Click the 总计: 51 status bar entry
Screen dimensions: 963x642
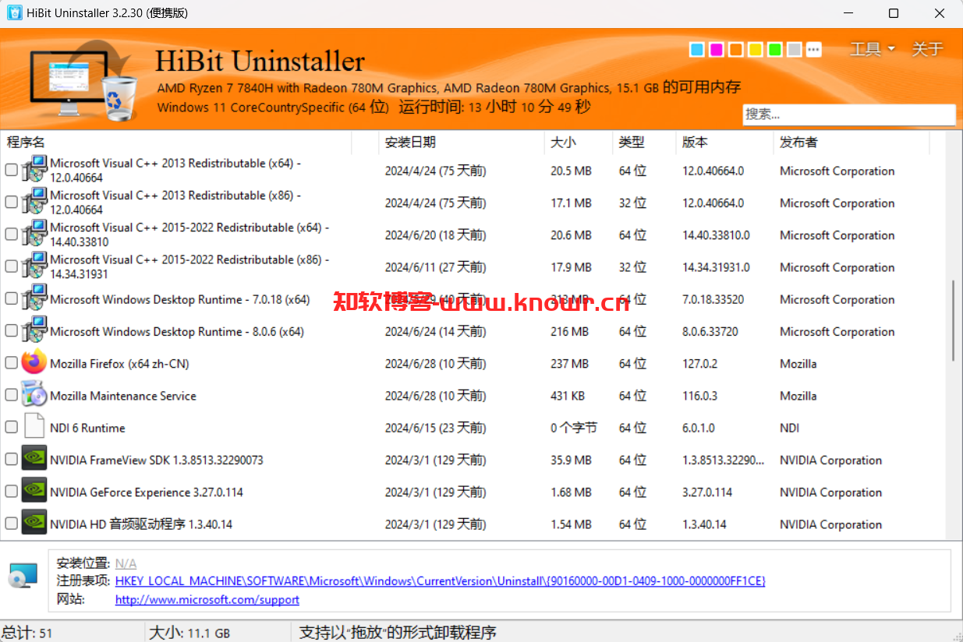coord(27,633)
